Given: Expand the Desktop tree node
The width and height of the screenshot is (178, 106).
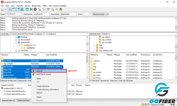Looking at the screenshot, I should (x=16, y=37).
